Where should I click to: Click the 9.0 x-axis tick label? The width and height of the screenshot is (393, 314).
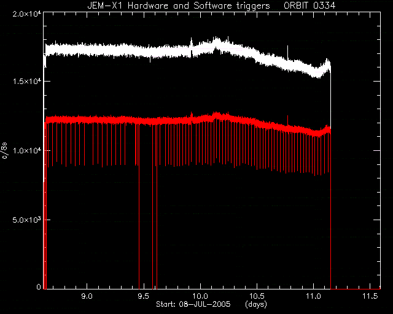[87, 296]
